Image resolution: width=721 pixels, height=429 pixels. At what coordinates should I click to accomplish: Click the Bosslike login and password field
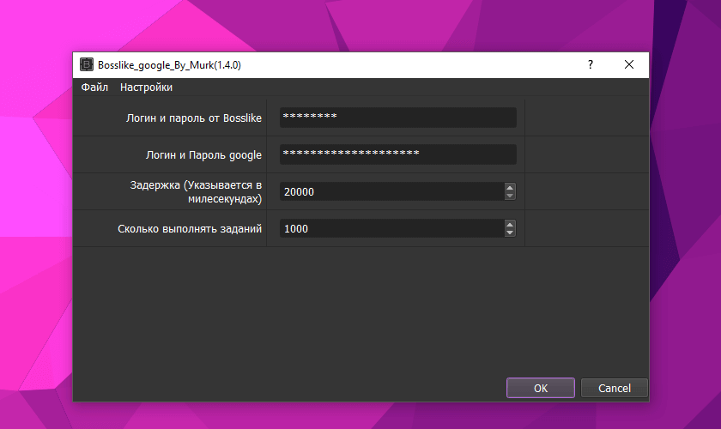click(397, 118)
